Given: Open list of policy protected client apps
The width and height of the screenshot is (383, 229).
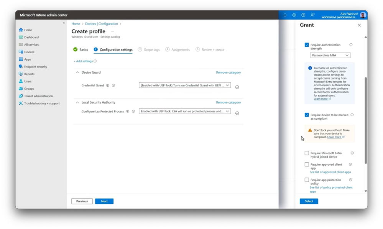Looking at the screenshot, I should [331, 189].
